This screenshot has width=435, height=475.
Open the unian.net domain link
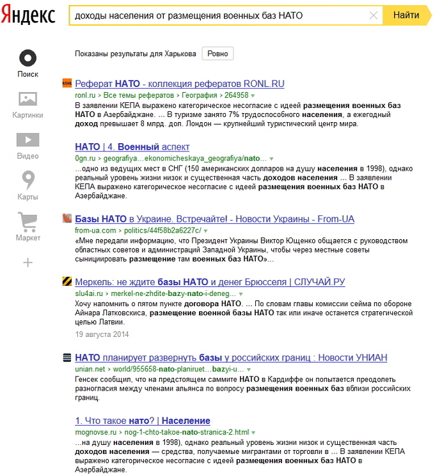point(90,370)
